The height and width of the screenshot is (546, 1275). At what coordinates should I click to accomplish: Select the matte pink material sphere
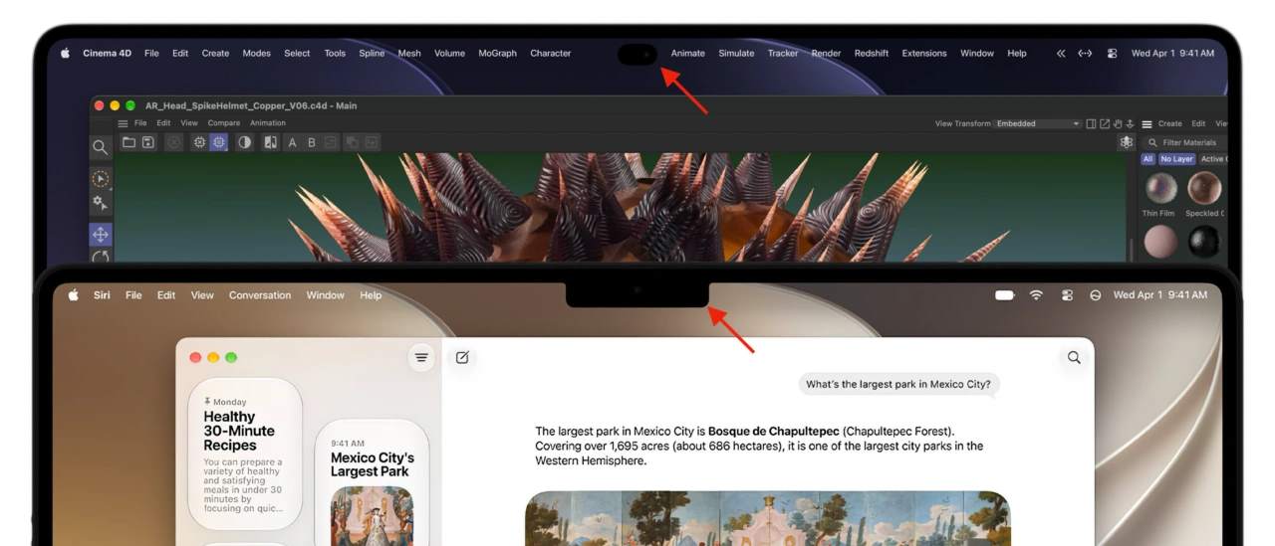pyautogui.click(x=1159, y=242)
